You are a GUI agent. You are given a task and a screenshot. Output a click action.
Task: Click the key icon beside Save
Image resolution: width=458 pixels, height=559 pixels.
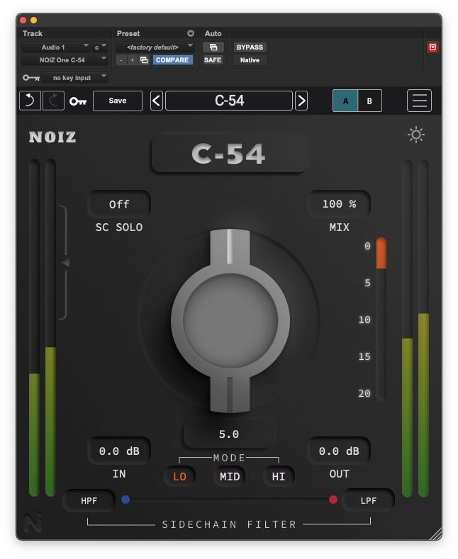click(78, 101)
